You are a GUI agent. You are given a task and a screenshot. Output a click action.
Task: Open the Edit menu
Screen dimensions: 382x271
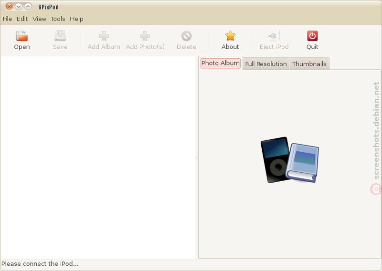pos(22,19)
